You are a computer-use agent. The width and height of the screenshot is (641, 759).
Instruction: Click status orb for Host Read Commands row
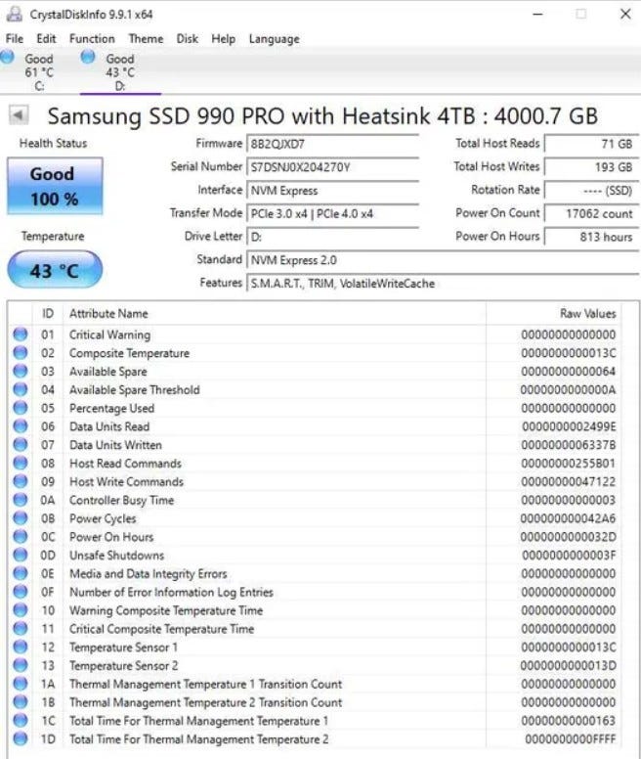pyautogui.click(x=21, y=463)
